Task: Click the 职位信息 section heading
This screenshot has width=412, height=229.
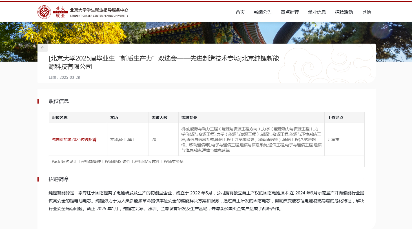Action: click(59, 101)
